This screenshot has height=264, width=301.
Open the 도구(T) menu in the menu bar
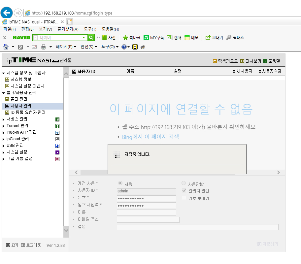pyautogui.click(x=90, y=29)
